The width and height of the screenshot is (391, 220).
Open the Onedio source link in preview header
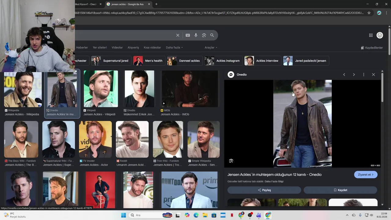point(238,75)
